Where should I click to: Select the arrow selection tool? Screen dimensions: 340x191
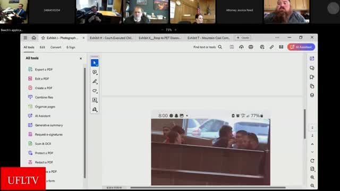coord(95,63)
